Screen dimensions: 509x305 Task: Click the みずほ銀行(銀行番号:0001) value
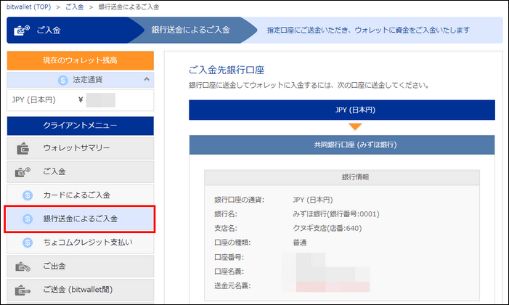pos(336,214)
